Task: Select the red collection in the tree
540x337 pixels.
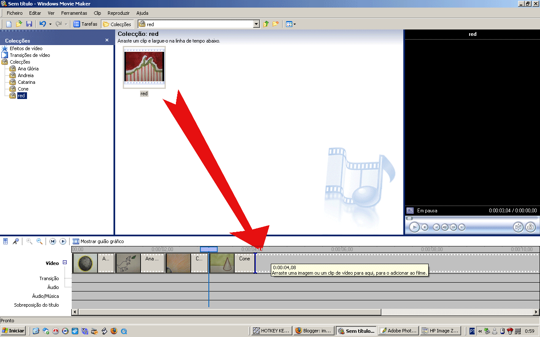Action: point(21,96)
